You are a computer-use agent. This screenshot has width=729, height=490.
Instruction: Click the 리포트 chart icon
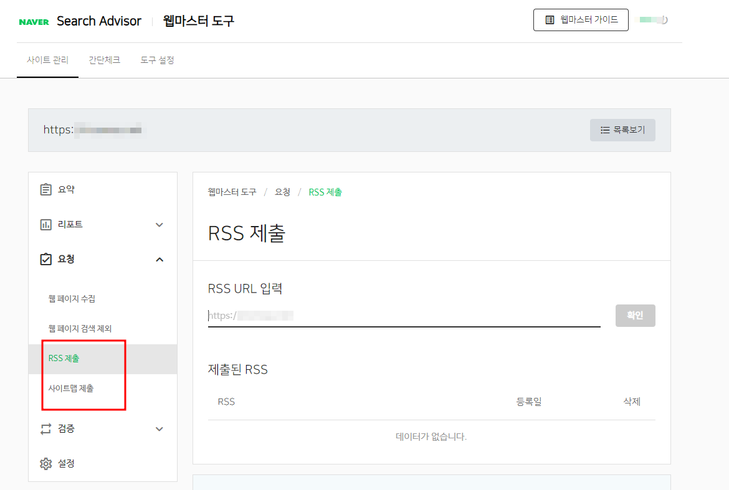tap(46, 224)
